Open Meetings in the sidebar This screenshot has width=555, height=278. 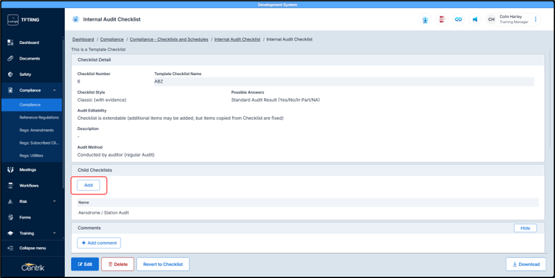pos(28,170)
